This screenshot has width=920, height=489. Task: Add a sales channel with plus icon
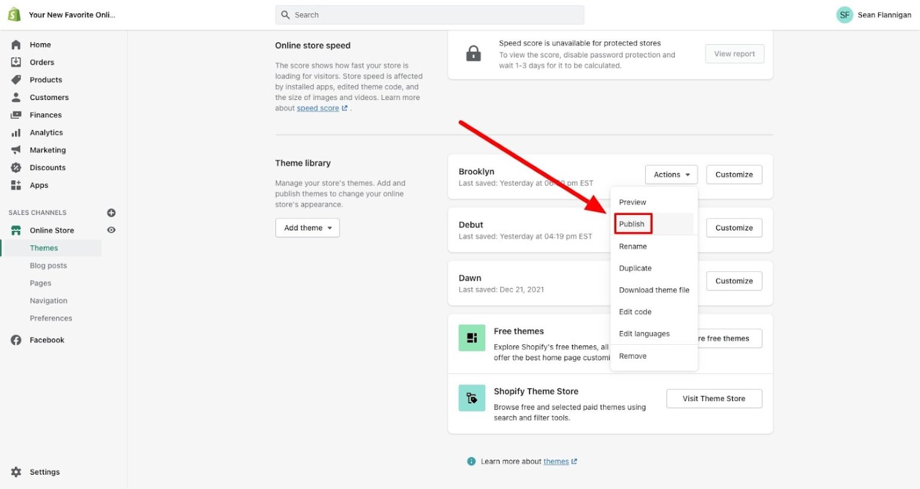(x=111, y=212)
